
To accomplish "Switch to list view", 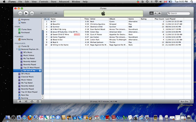I will tap(151, 13).
